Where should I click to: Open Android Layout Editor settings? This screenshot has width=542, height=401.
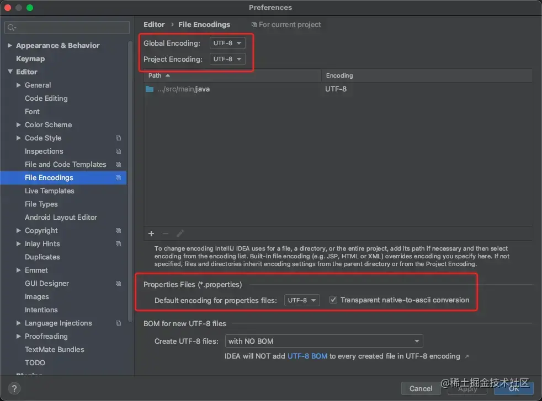click(x=61, y=218)
